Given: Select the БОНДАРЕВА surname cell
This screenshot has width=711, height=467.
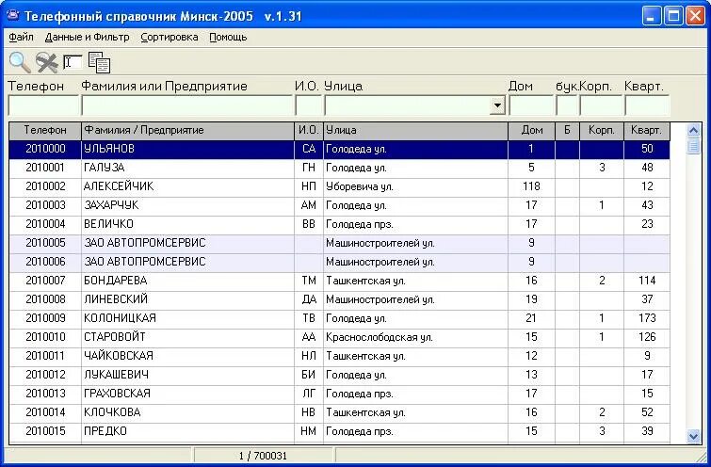Looking at the screenshot, I should tap(187, 282).
